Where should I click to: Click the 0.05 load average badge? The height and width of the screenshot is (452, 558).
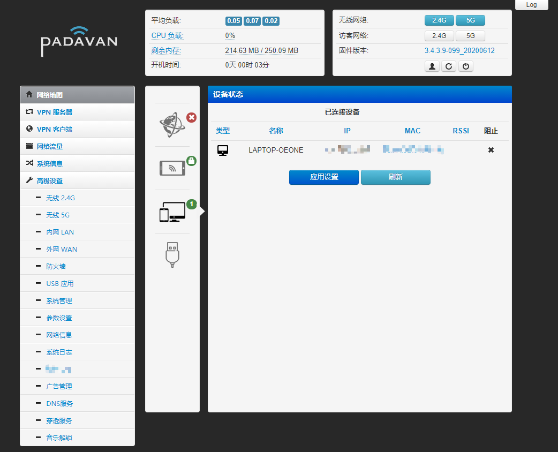(x=233, y=21)
